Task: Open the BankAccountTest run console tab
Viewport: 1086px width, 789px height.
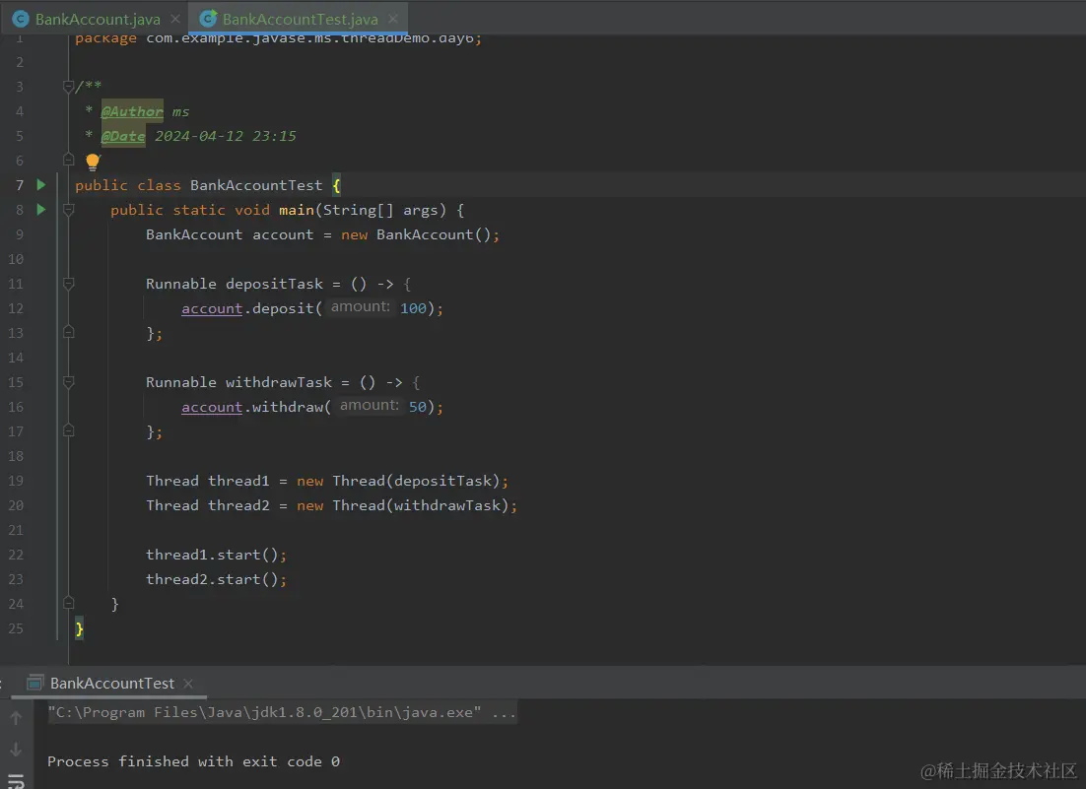Action: 111,683
